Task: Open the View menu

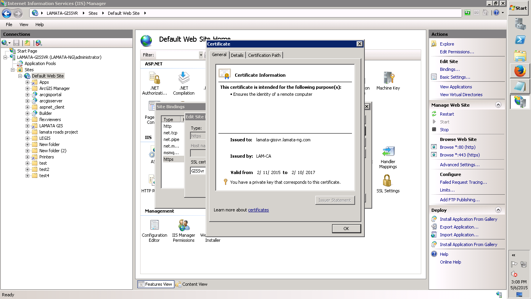Action: coord(24,25)
